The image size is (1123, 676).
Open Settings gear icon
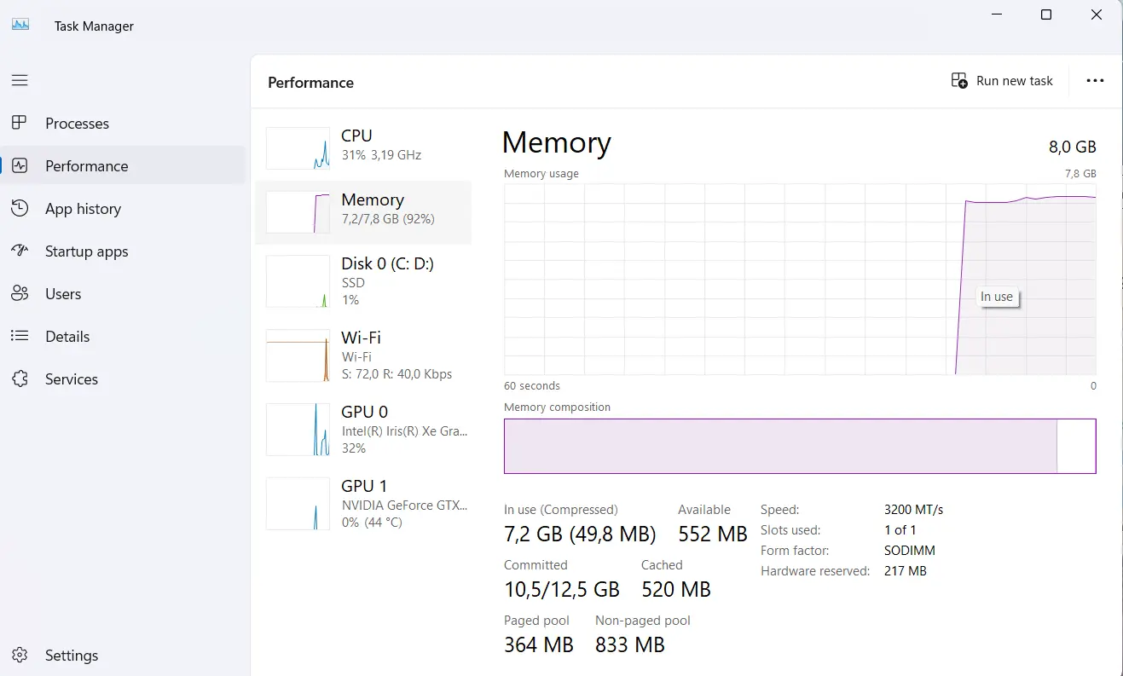(x=20, y=655)
